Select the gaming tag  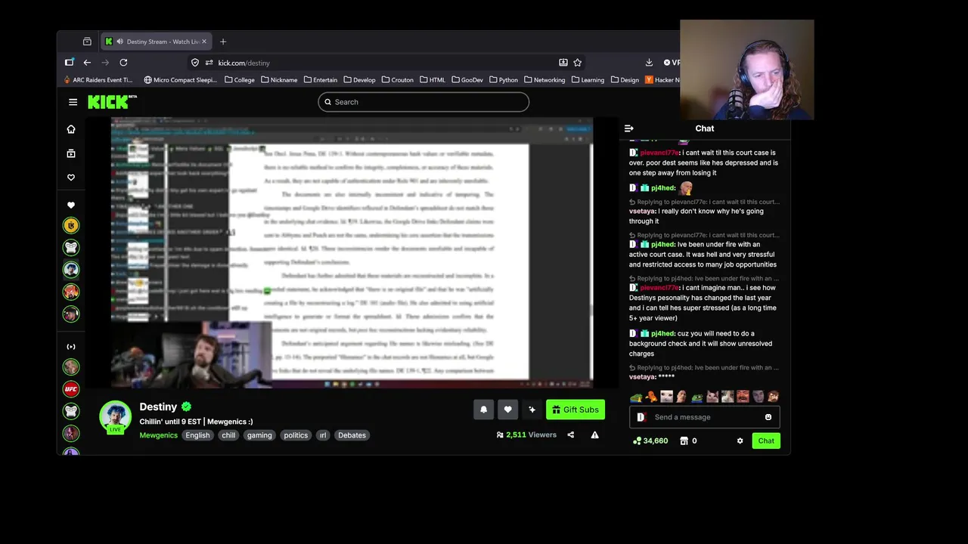click(259, 435)
